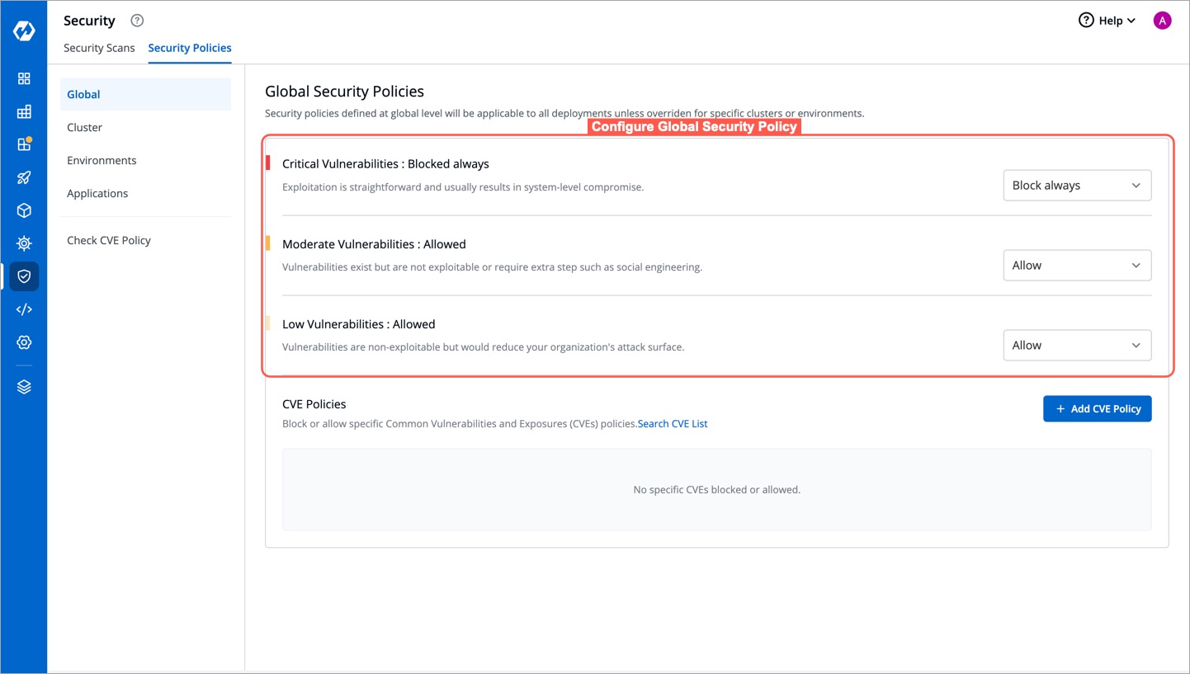This screenshot has height=674, width=1190.
Task: Select the Resource Browser icon in sidebar
Action: click(24, 243)
